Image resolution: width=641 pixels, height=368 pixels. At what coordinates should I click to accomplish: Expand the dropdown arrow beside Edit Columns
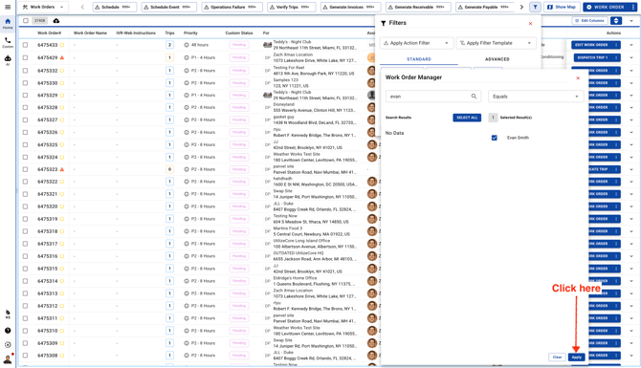pyautogui.click(x=631, y=20)
